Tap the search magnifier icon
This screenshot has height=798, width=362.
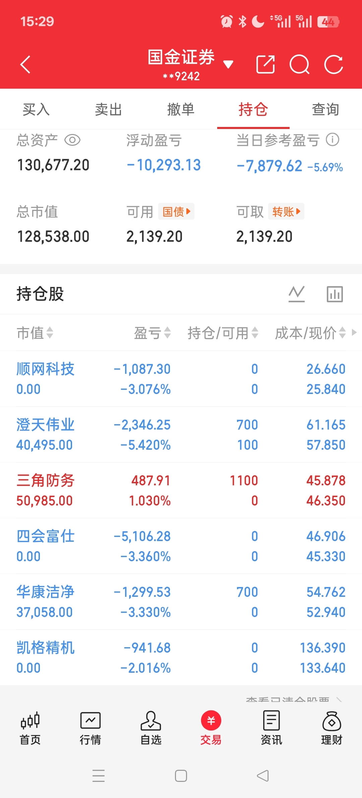click(299, 64)
